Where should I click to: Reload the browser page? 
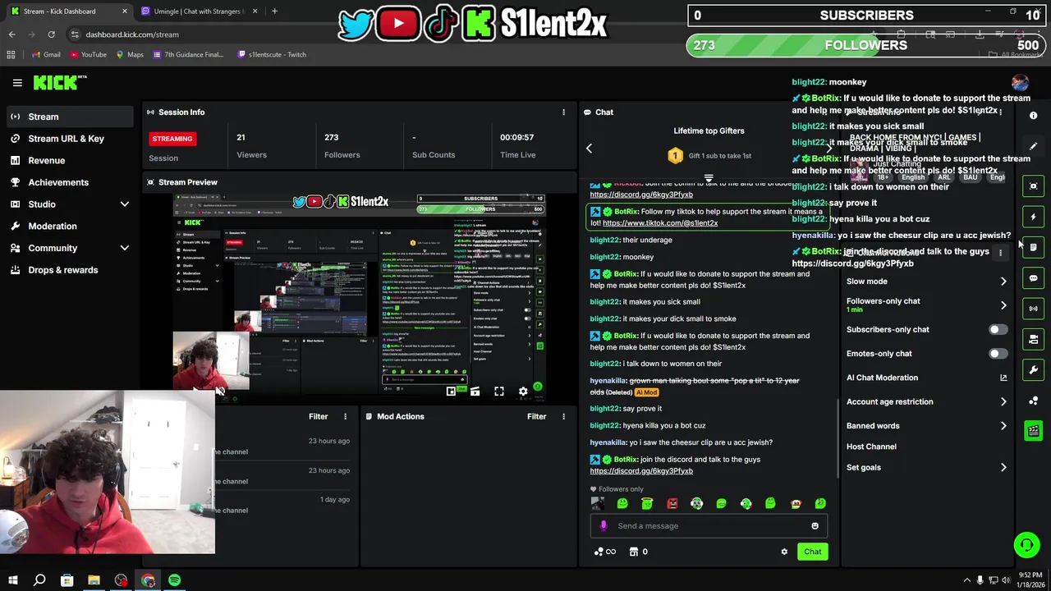click(x=51, y=34)
